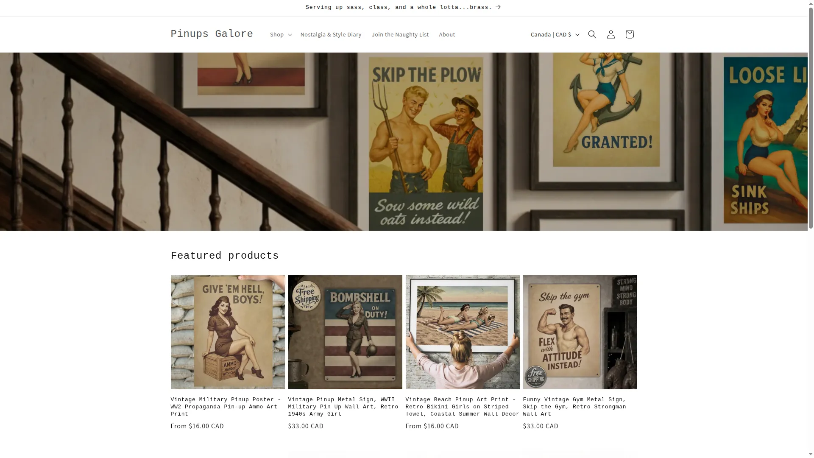Open the About page
This screenshot has height=458, width=814.
(x=447, y=34)
